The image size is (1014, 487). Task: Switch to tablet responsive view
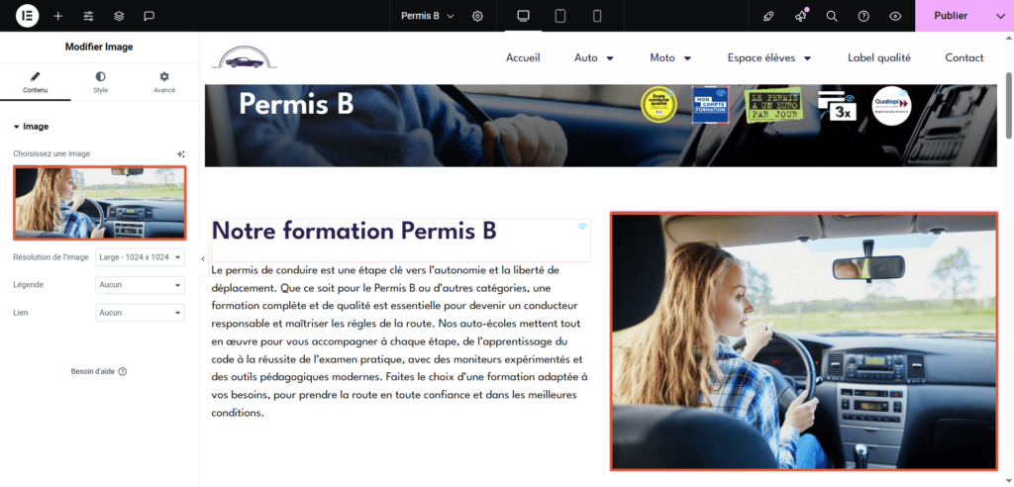pos(560,16)
